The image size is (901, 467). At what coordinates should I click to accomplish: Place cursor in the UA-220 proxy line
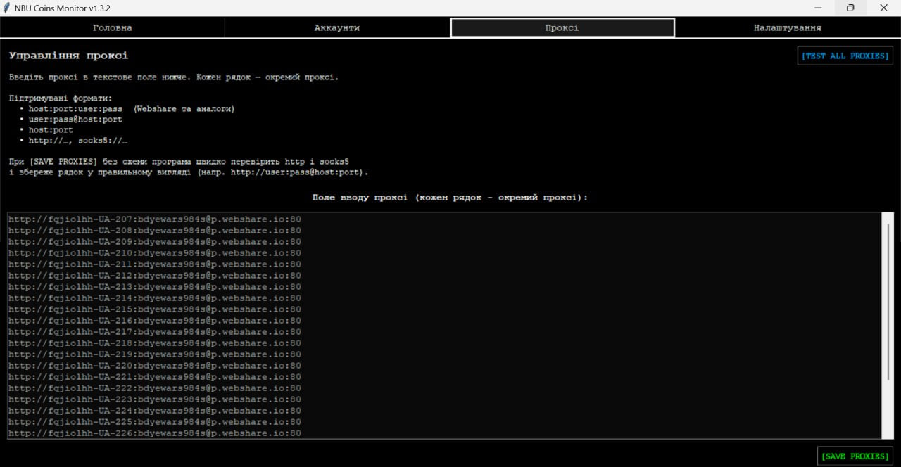click(155, 366)
